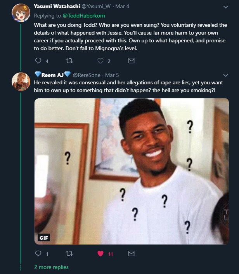Open Mar 5 tweet timestamp
This screenshot has height=274, width=239.
[x=112, y=75]
